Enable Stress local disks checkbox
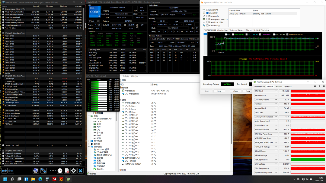This screenshot has height=183, width=326. click(207, 22)
